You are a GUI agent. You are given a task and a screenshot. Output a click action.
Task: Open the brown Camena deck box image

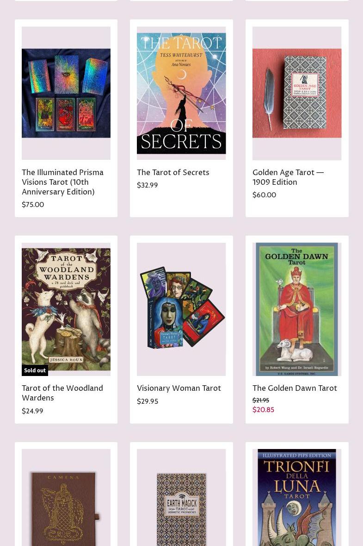(x=66, y=497)
